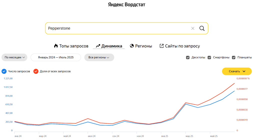Viewport: 256px width, 140px height.
Task: Click the globe icon beside Регионы
Action: 132,46
